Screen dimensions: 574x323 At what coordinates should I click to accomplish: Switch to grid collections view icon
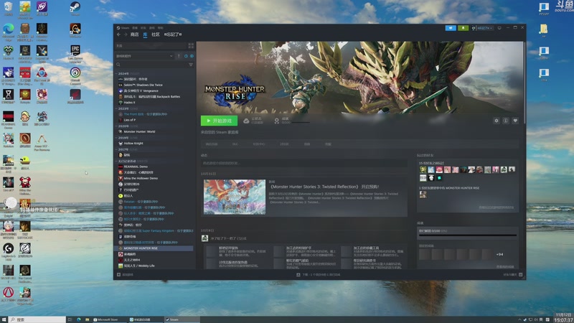[191, 46]
